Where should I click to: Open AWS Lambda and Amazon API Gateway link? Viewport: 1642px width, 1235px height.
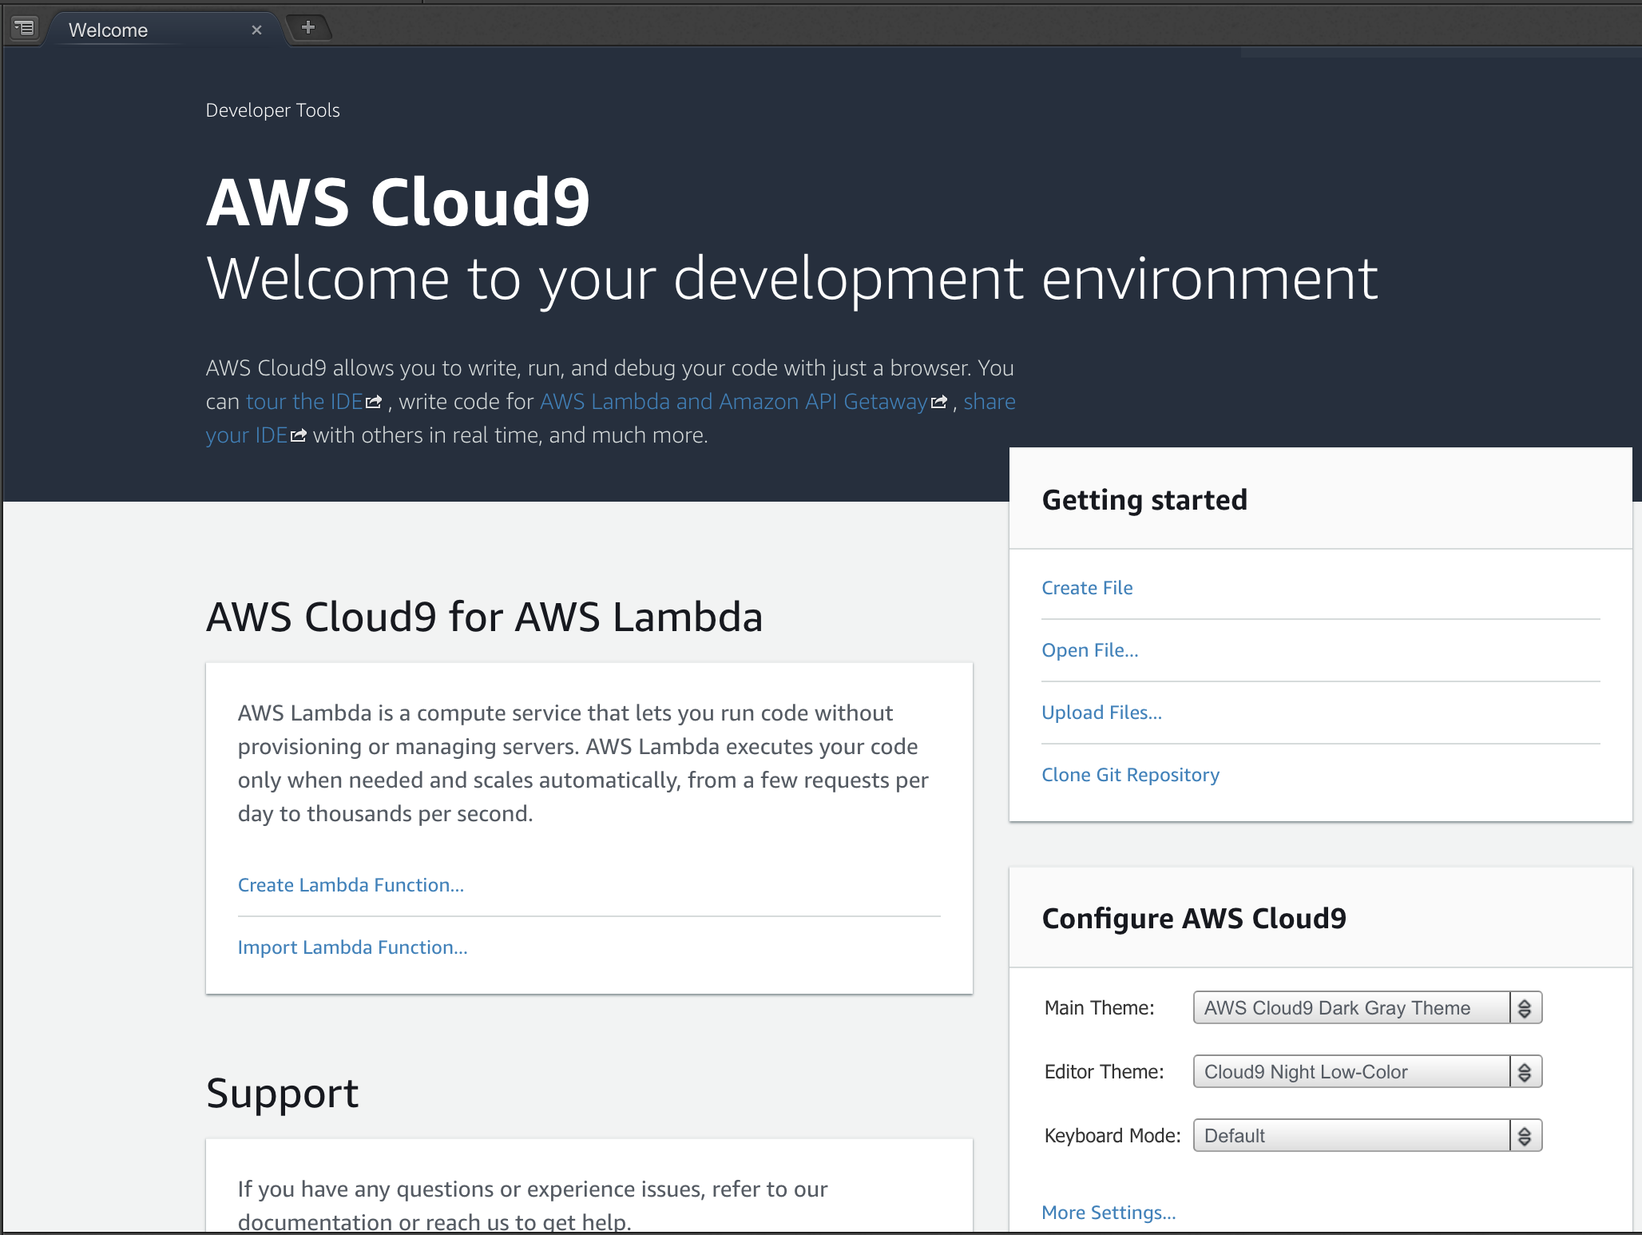(x=733, y=401)
